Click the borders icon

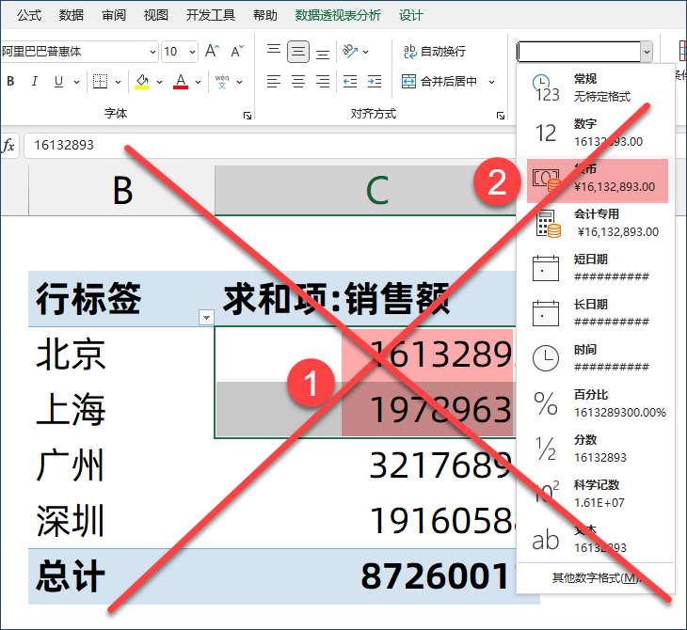click(99, 82)
